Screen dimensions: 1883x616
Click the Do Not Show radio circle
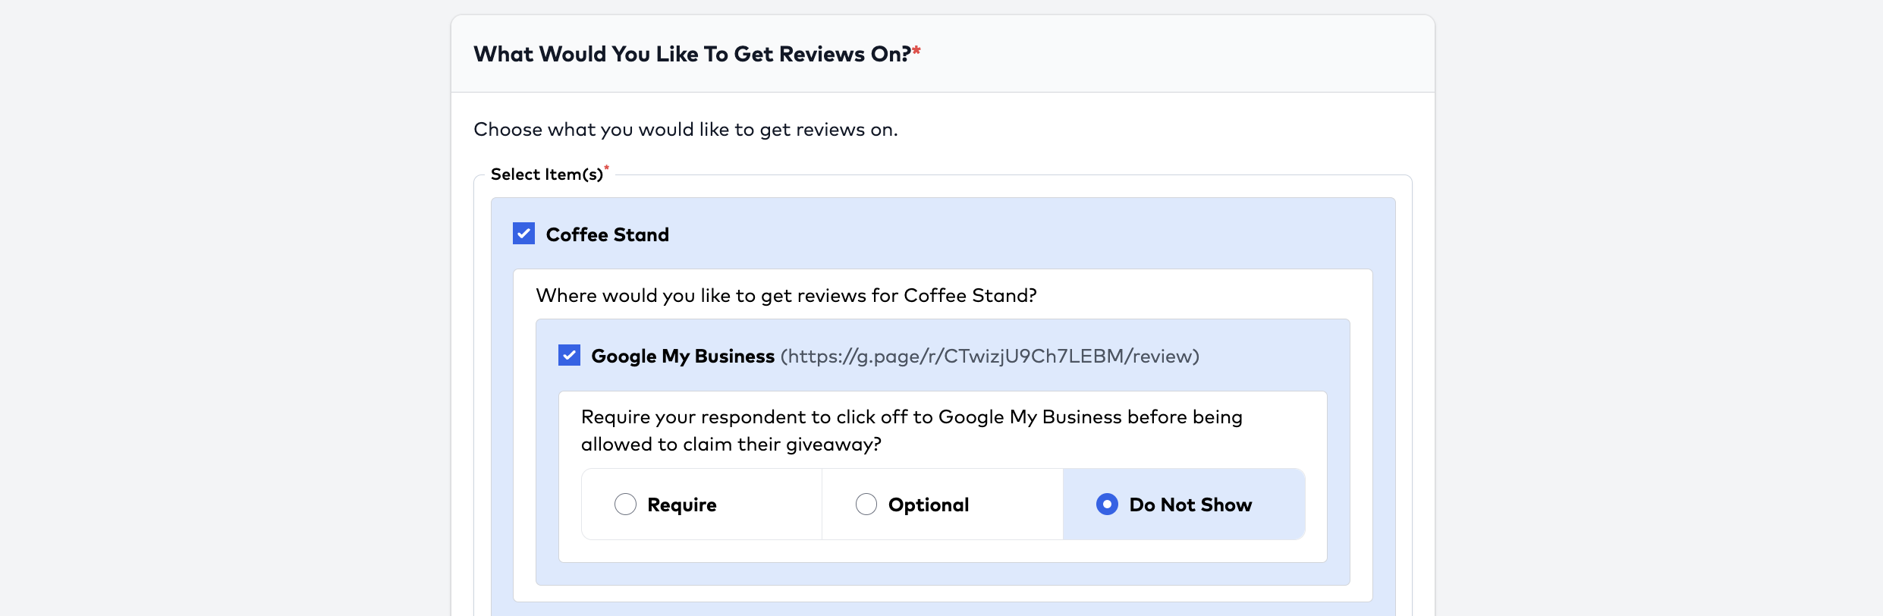[1107, 504]
